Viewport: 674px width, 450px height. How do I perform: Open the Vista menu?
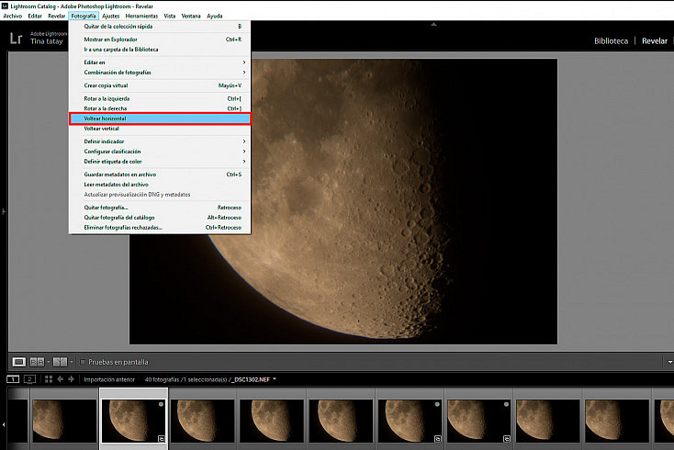click(x=170, y=16)
